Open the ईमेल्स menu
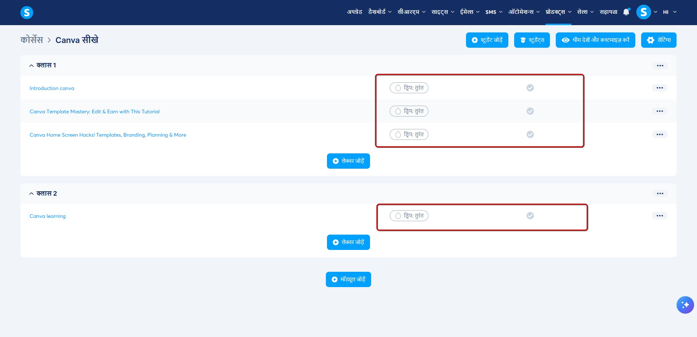Image resolution: width=697 pixels, height=337 pixels. (x=470, y=12)
